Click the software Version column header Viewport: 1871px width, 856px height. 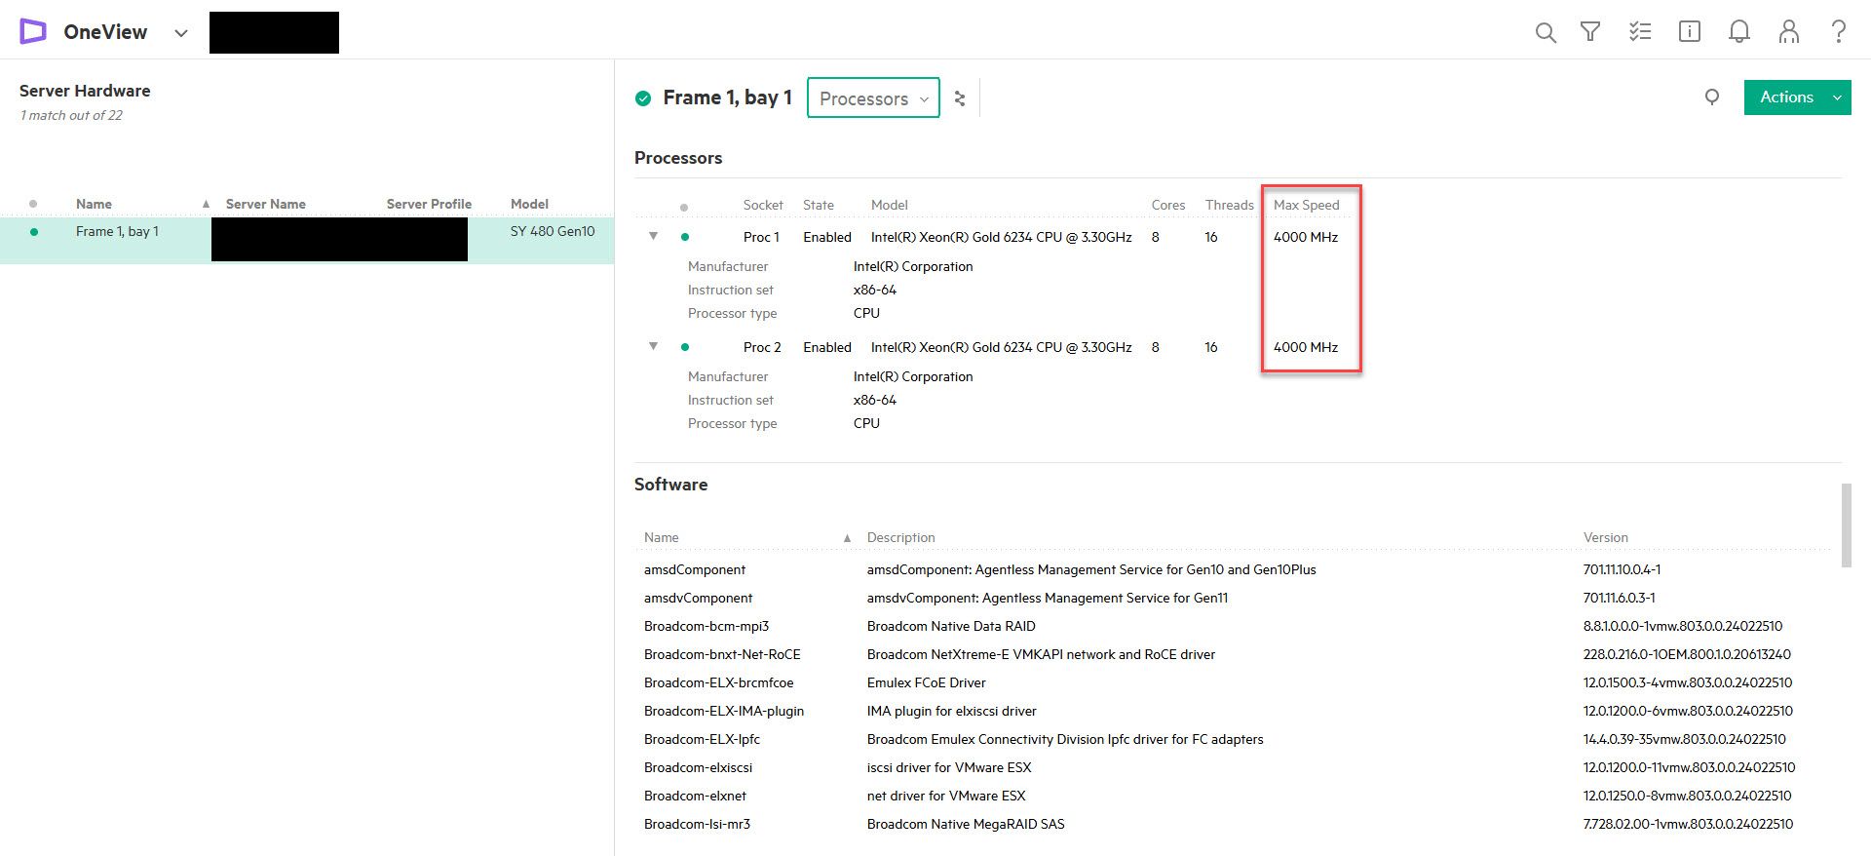coord(1606,537)
